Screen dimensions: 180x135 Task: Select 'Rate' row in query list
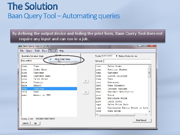pos(49,92)
